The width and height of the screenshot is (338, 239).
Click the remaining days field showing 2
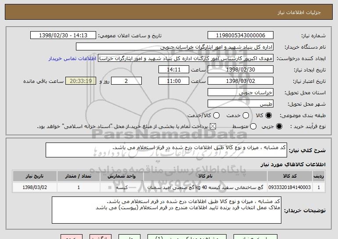(126, 81)
